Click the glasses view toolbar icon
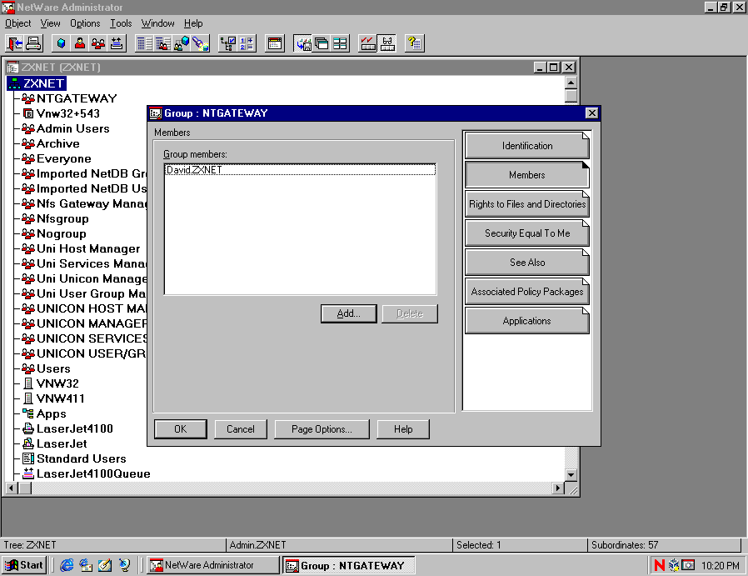The height and width of the screenshot is (576, 748). (386, 43)
